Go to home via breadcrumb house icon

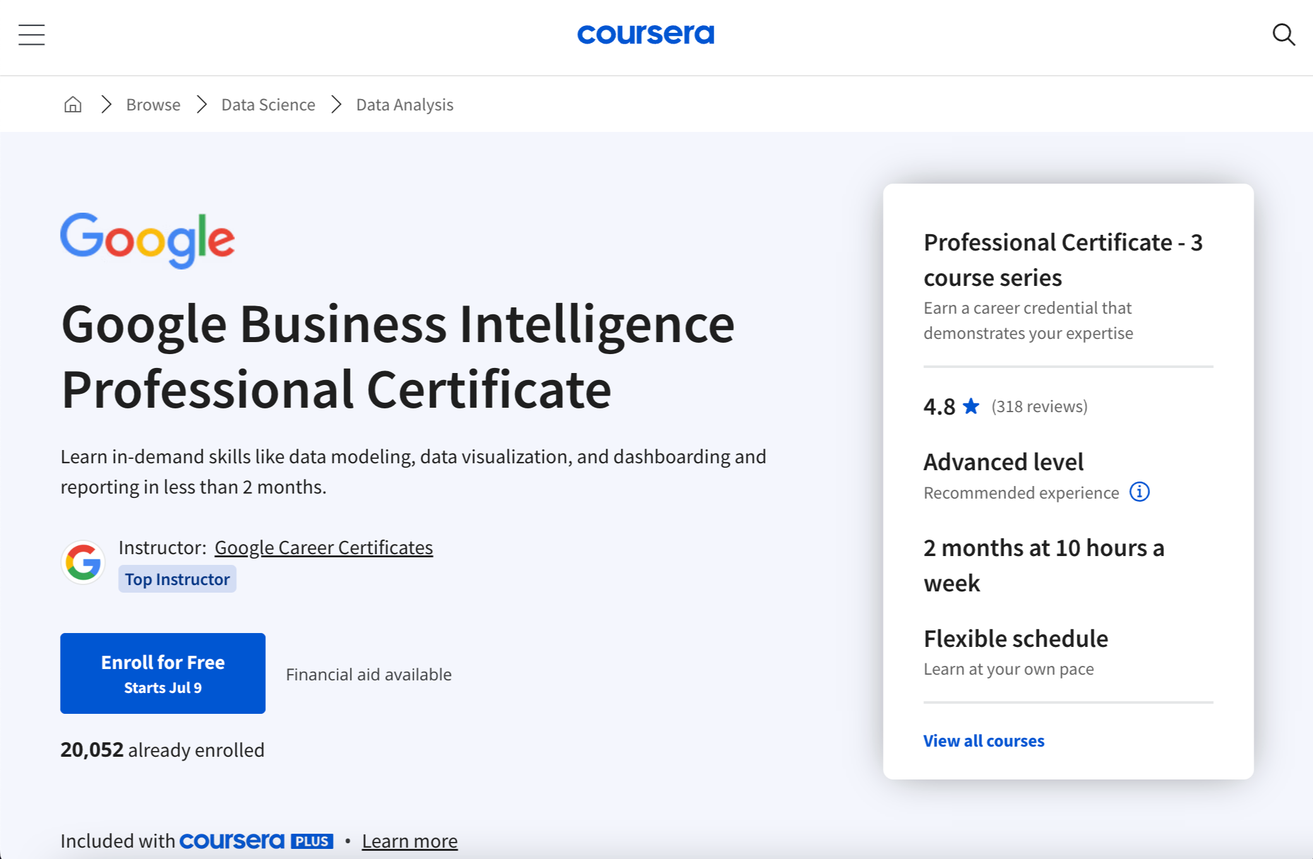(73, 104)
